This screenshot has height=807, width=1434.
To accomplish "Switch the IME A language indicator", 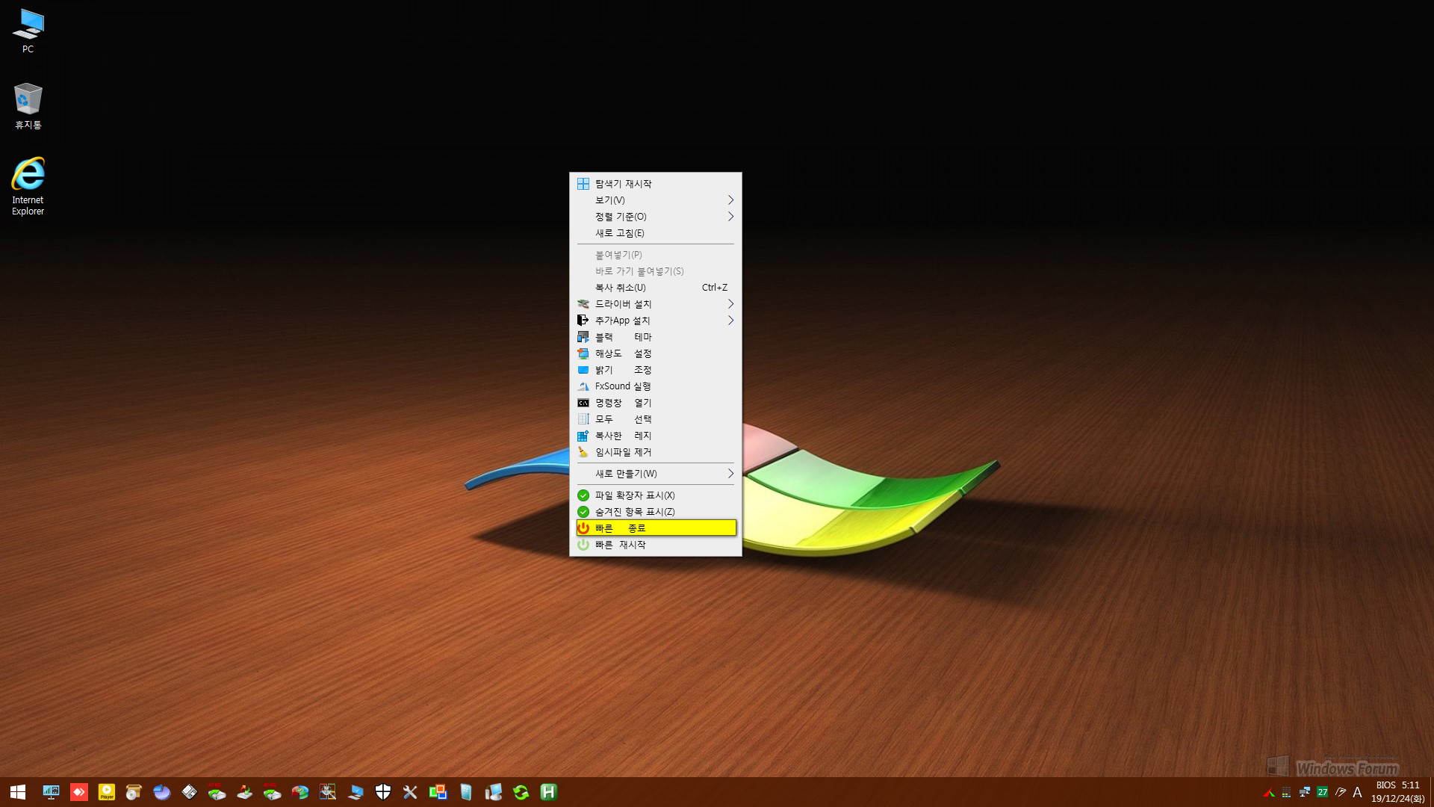I will 1358,792.
